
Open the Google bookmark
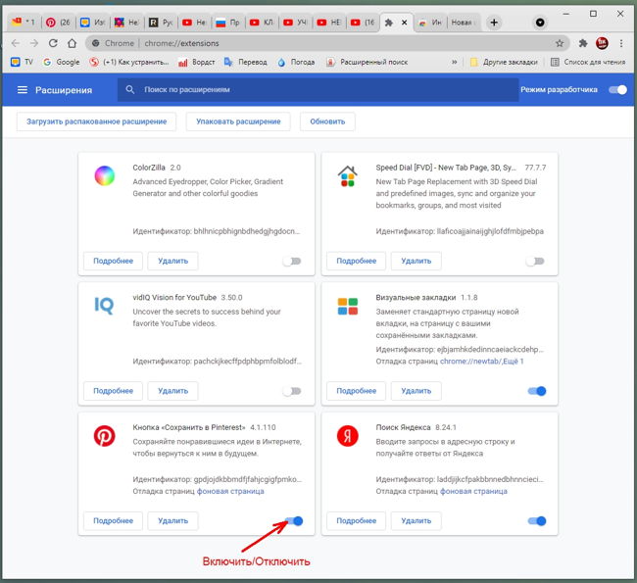(x=62, y=62)
